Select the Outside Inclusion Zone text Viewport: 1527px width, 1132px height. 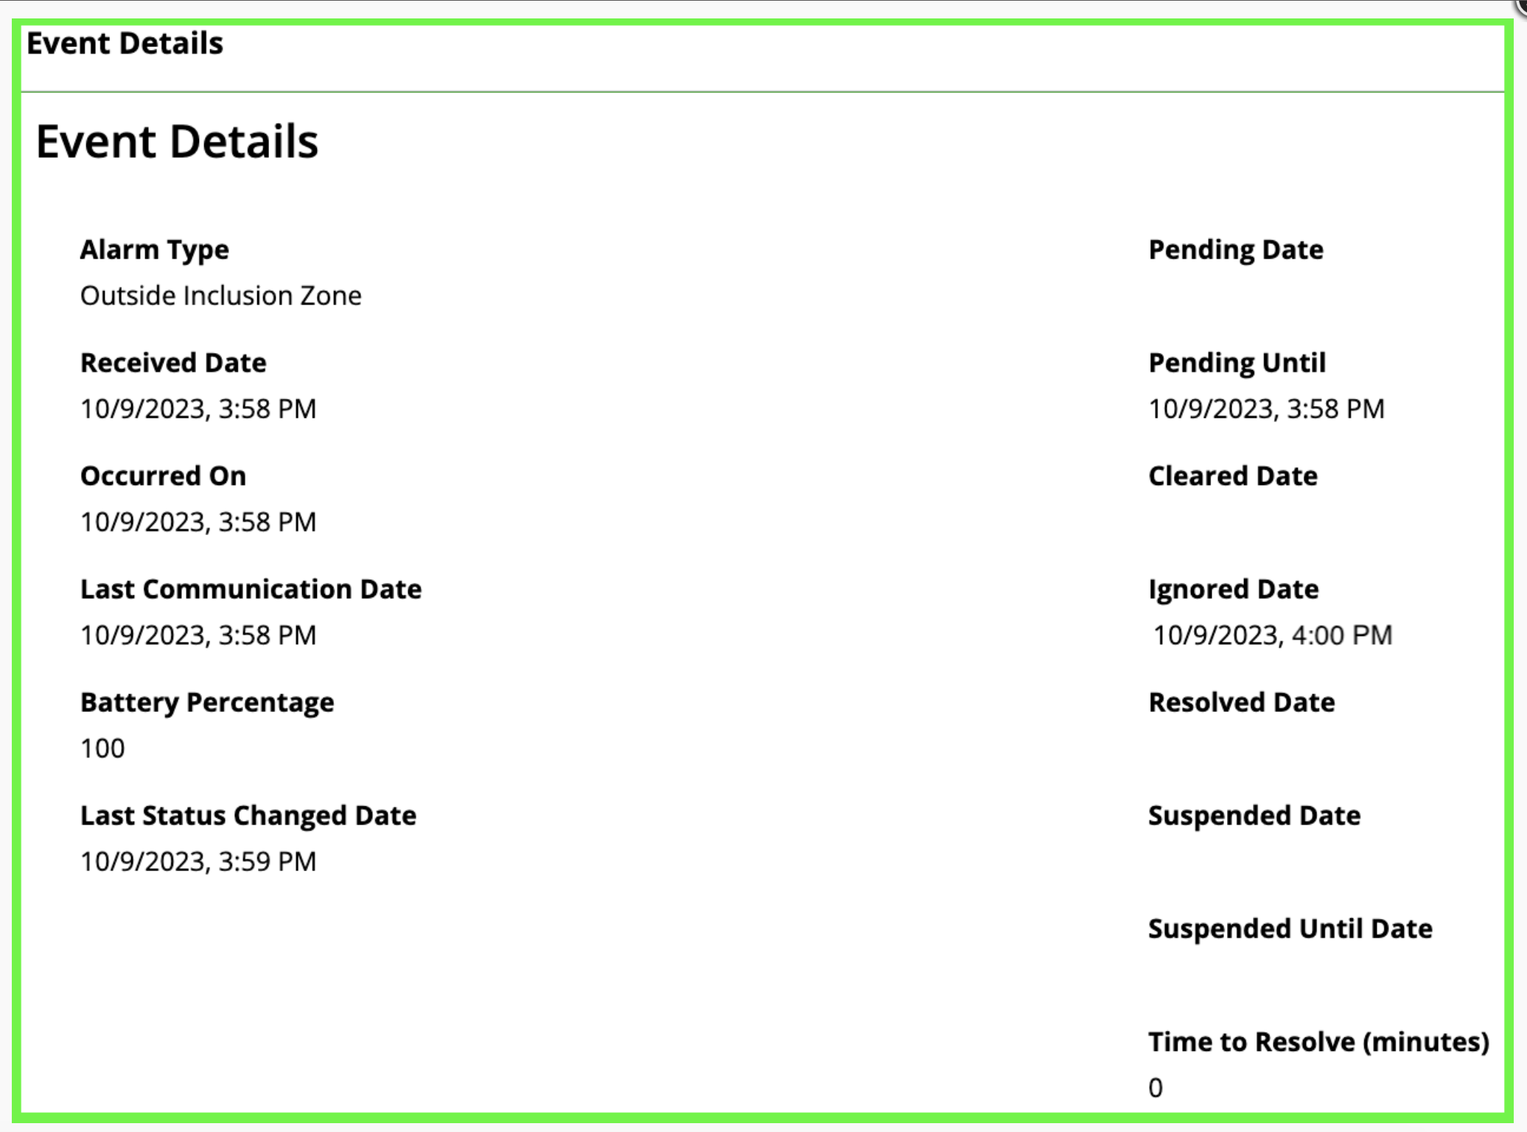click(x=220, y=296)
